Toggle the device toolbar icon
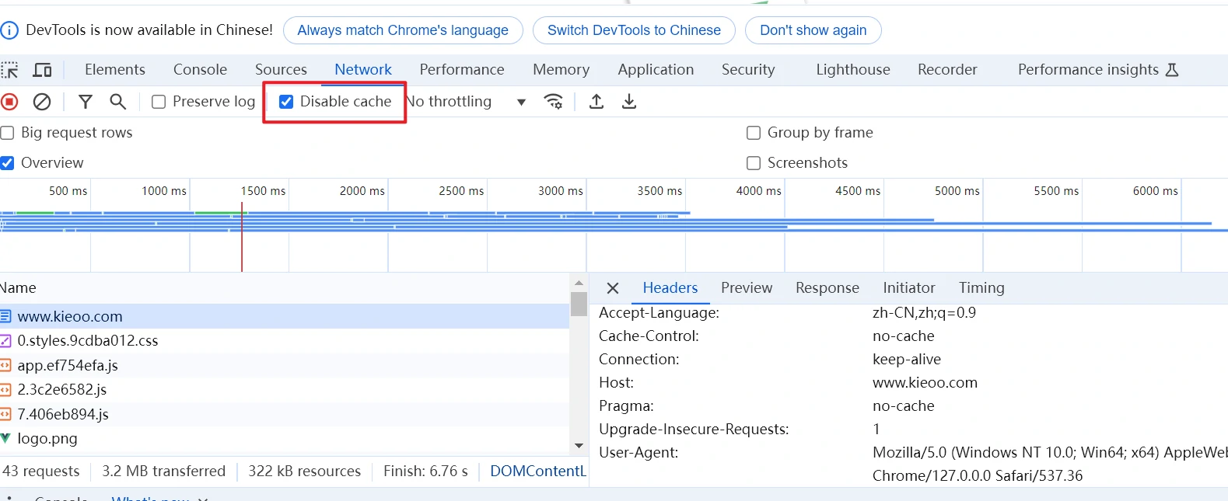Viewport: 1228px width, 501px height. point(42,70)
